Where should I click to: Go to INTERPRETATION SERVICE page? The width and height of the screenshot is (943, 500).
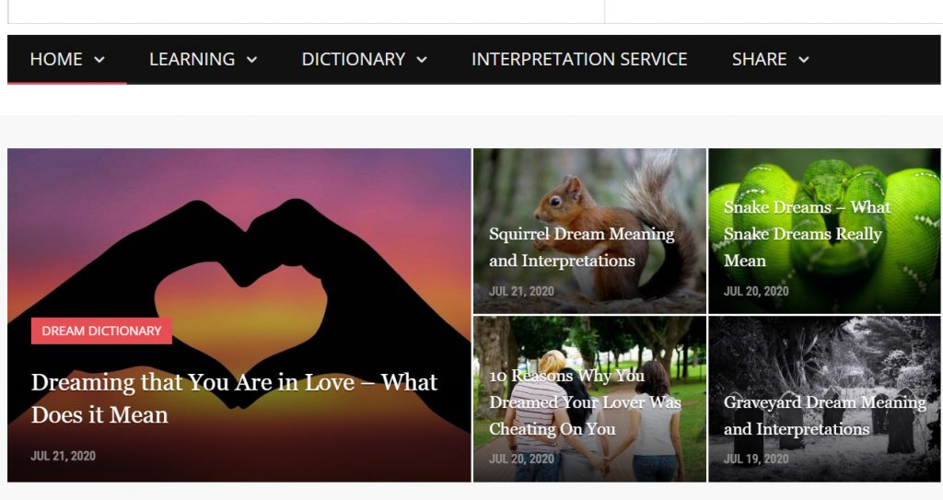[579, 59]
